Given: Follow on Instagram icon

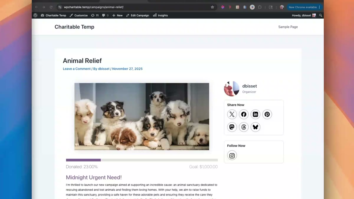Looking at the screenshot, I should (x=232, y=155).
